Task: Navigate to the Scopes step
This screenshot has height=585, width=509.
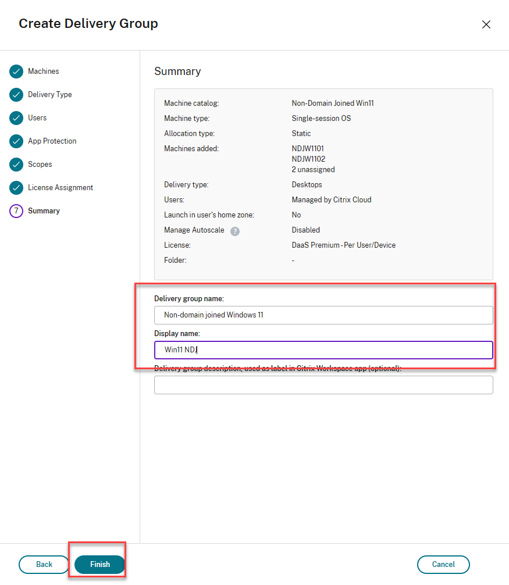Action: pos(40,165)
